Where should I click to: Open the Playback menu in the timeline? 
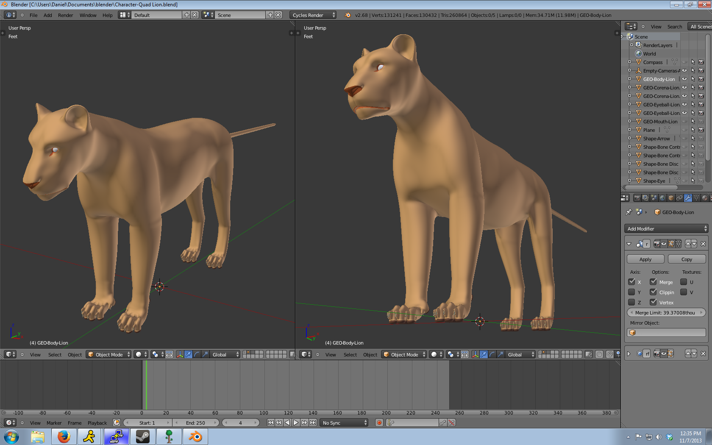97,423
